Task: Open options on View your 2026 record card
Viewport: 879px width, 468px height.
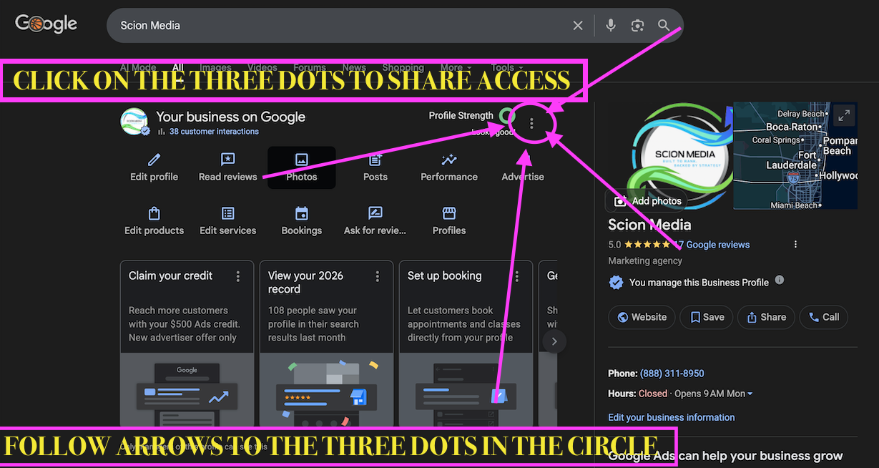Action: (x=378, y=276)
